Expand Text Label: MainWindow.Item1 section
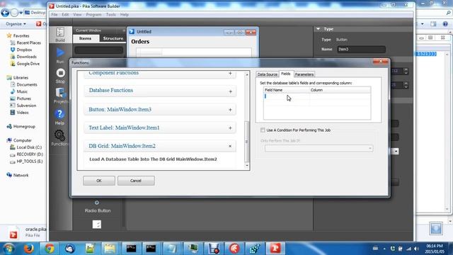The image size is (453, 255). click(x=230, y=128)
